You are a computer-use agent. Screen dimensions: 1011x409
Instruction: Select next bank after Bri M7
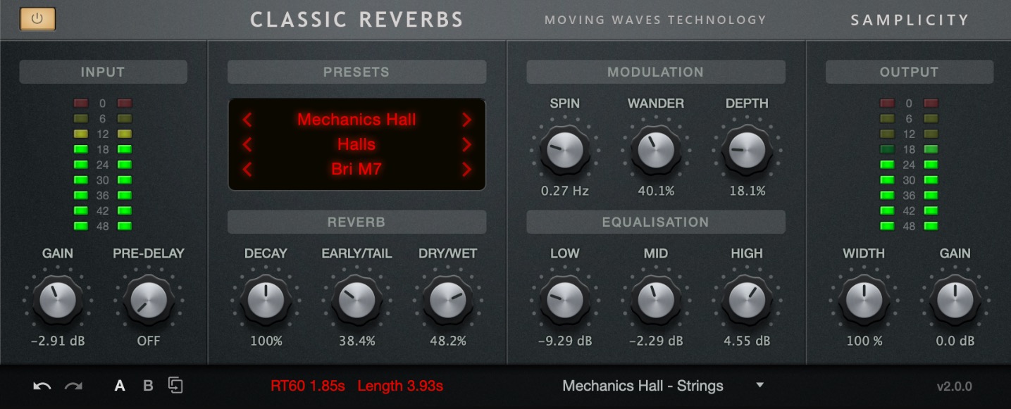point(466,170)
